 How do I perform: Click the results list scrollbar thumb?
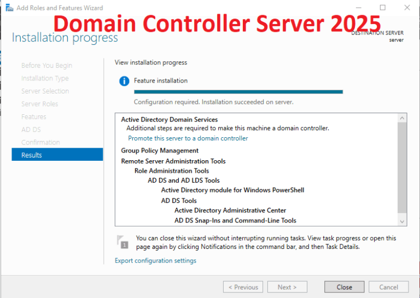[402, 168]
